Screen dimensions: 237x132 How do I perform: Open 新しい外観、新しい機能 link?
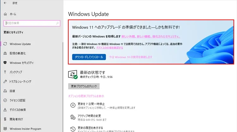coord(151,36)
